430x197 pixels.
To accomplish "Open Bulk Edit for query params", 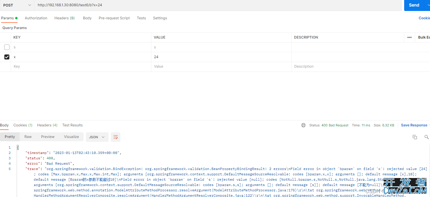I will (424, 37).
